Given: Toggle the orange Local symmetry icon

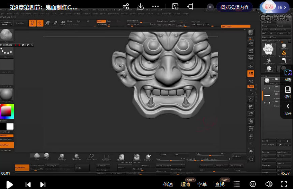Looking at the screenshot, I should [250, 73].
